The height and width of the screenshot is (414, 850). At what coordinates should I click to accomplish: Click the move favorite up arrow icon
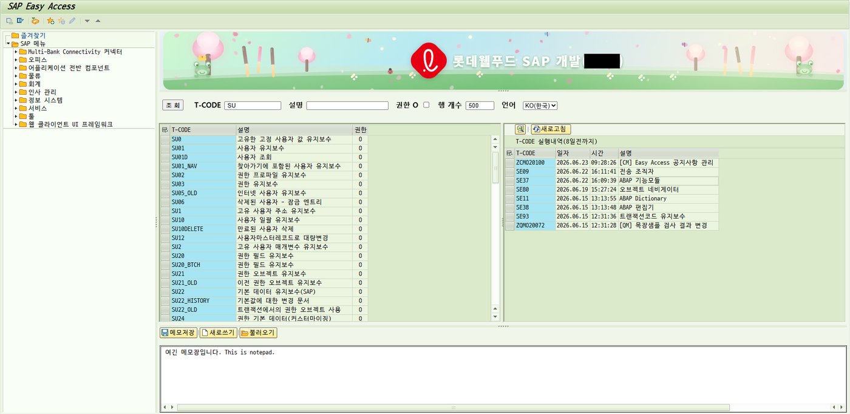pyautogui.click(x=98, y=21)
